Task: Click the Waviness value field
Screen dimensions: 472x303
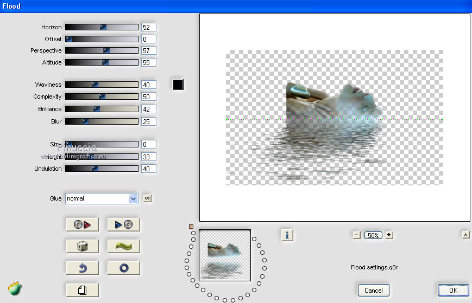Action: click(x=149, y=85)
